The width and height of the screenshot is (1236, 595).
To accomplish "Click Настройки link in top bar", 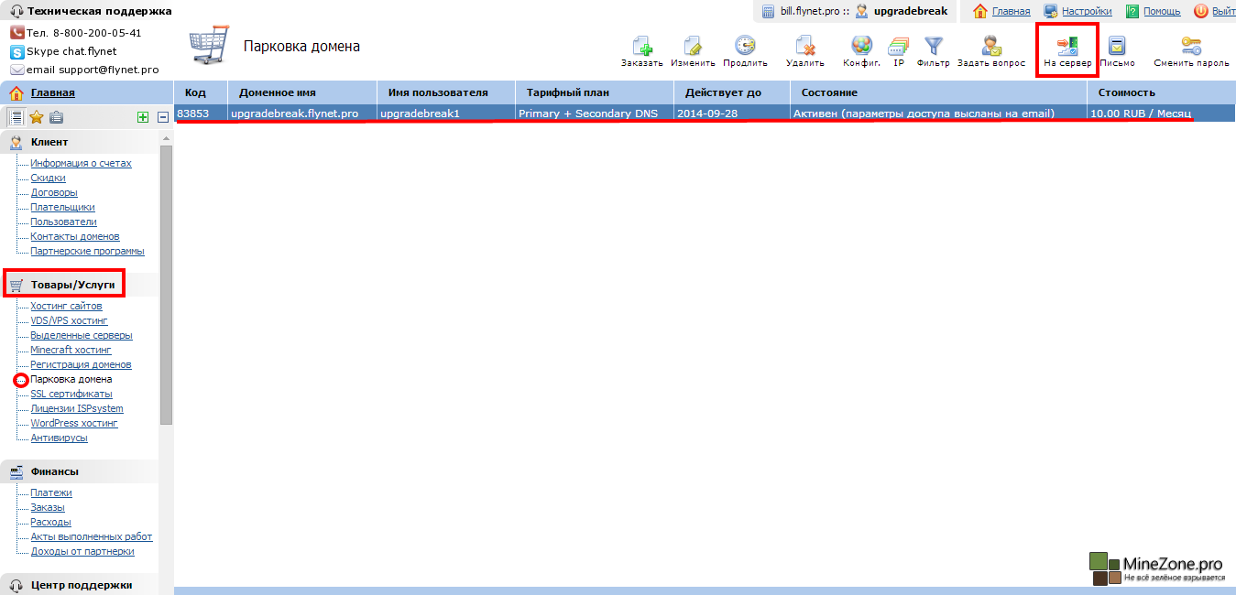I will [1088, 11].
